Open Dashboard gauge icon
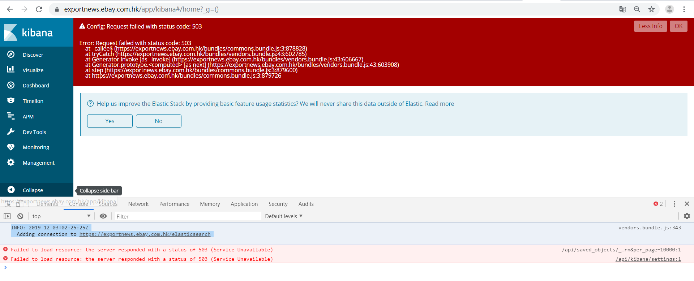Image resolution: width=694 pixels, height=281 pixels. pos(11,85)
